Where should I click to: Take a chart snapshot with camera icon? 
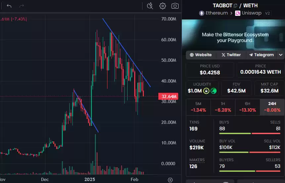coord(175,6)
